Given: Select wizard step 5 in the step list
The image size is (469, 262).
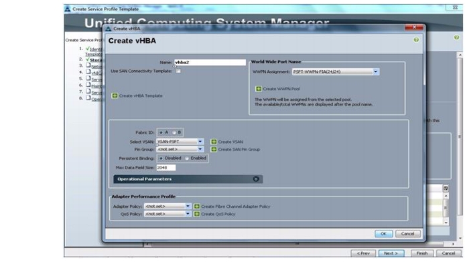Looking at the screenshot, I should tap(96, 80).
